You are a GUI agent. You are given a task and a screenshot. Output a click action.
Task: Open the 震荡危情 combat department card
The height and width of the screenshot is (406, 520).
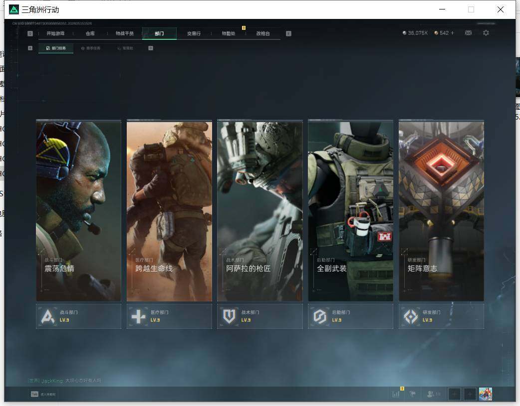[x=78, y=211]
